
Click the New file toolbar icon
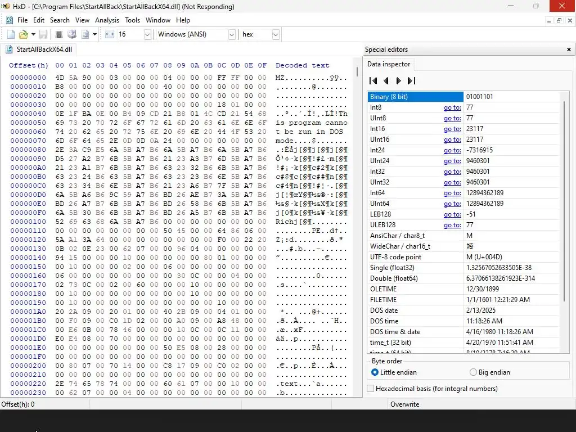pos(11,34)
